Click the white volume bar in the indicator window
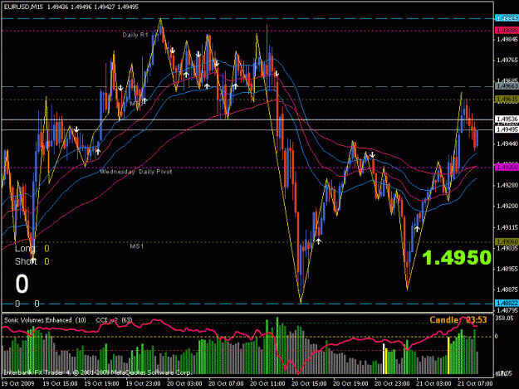519x389 pixels. coord(384,359)
